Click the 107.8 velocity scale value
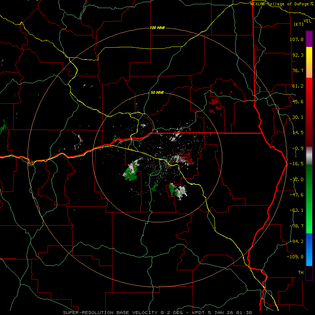The height and width of the screenshot is (315, 315). (296, 39)
